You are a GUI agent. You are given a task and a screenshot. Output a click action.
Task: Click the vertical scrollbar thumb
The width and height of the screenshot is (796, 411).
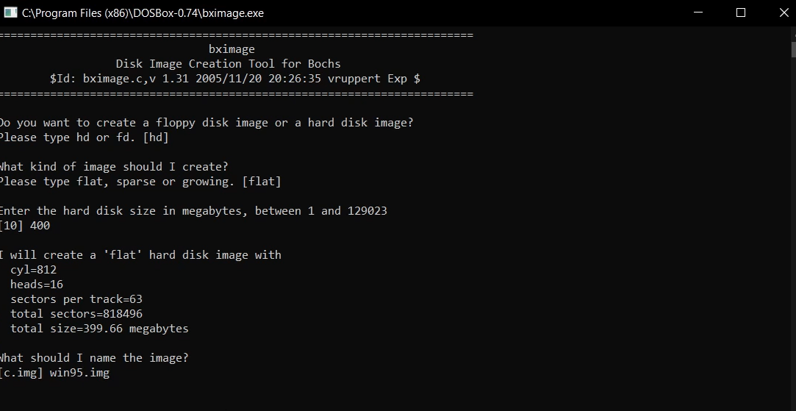(x=794, y=50)
